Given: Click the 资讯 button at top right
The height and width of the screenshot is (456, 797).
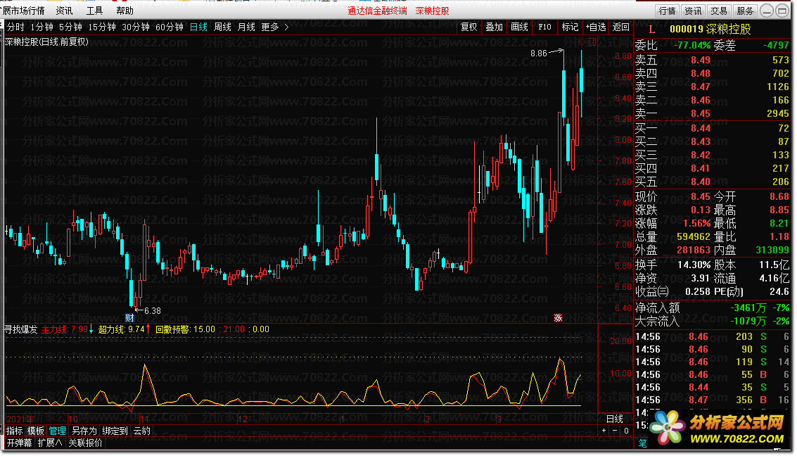Looking at the screenshot, I should pyautogui.click(x=693, y=11).
